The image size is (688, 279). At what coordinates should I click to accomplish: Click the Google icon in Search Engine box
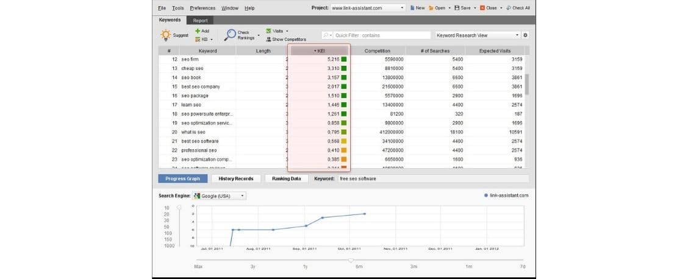click(x=197, y=196)
